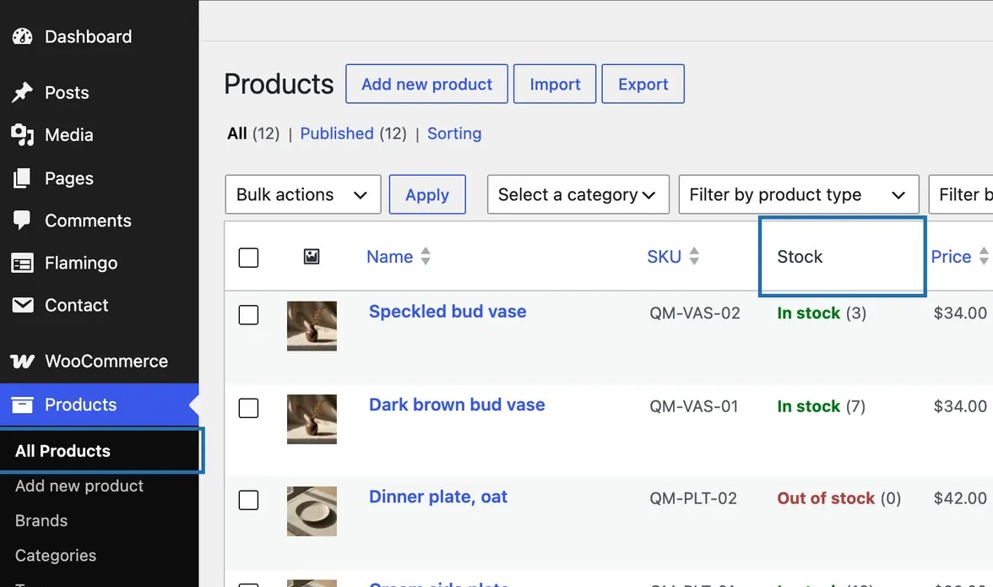Open Filter by product type dropdown
The width and height of the screenshot is (993, 587).
tap(799, 194)
